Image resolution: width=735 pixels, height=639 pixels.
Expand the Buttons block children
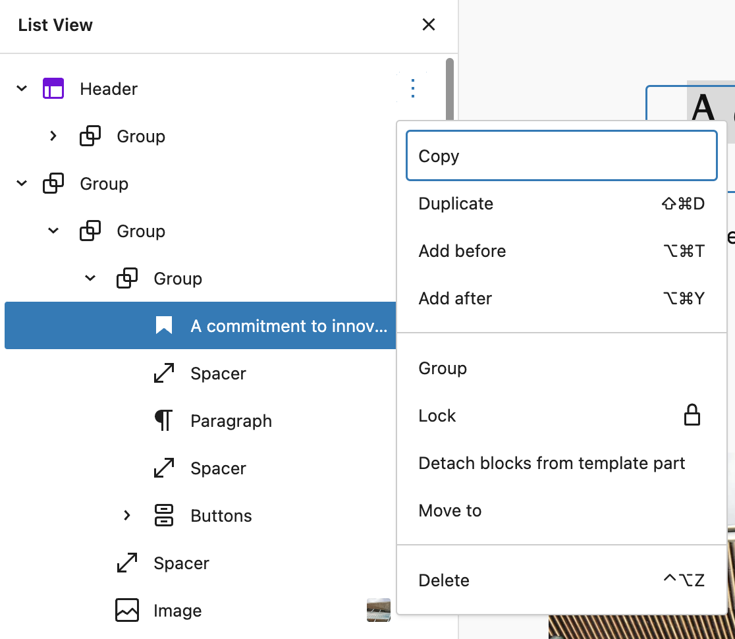tap(126, 515)
